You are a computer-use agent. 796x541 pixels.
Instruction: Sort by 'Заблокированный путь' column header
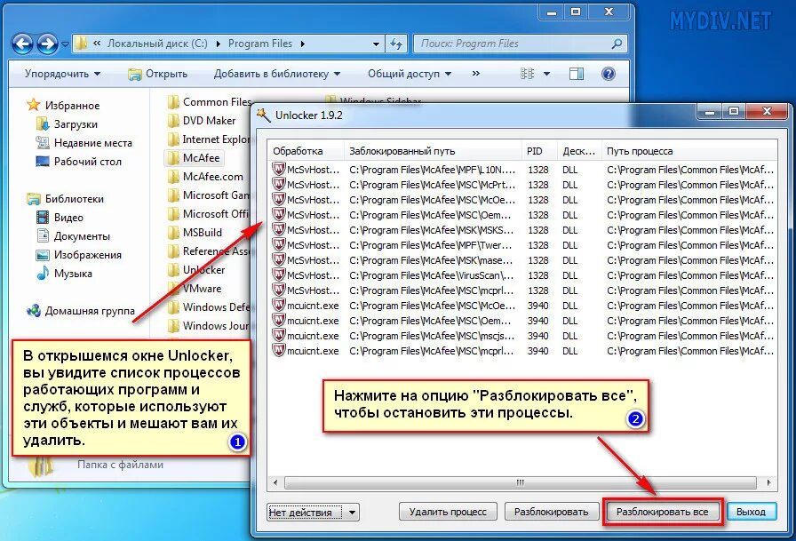pos(433,151)
